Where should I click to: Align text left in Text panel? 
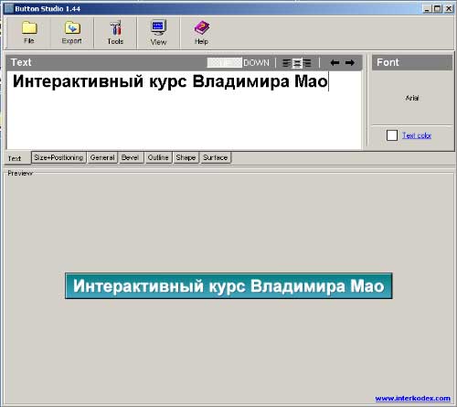[x=286, y=63]
